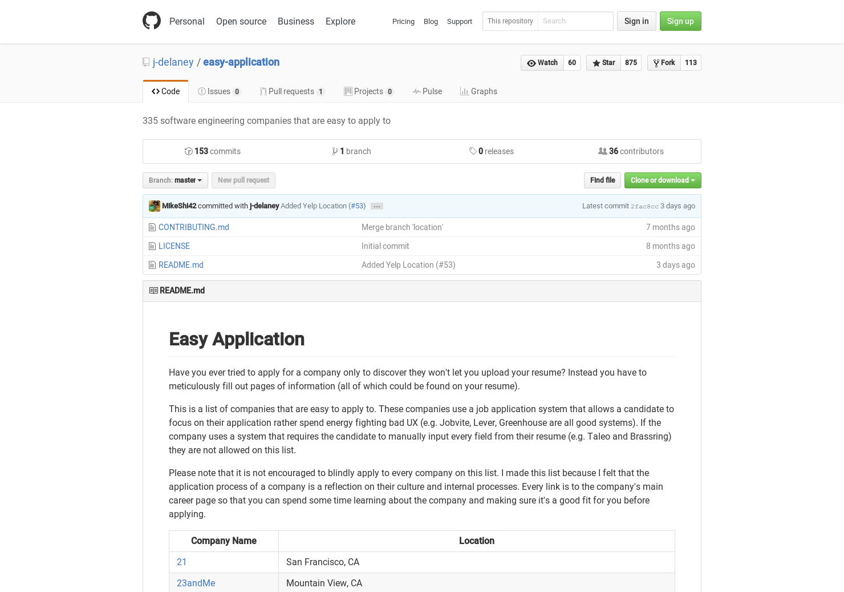Screen dimensions: 844x592
Task: Expand the commit message ellipsis
Action: [376, 206]
